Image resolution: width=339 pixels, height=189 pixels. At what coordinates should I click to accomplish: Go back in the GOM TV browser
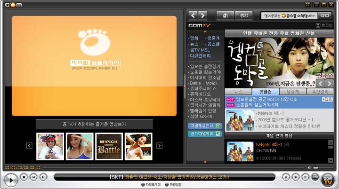pyautogui.click(x=193, y=16)
